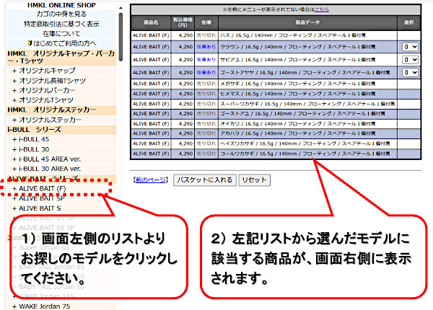
Task: Select ALIVE BAIT SP in the sidebar
Action: tap(42, 198)
